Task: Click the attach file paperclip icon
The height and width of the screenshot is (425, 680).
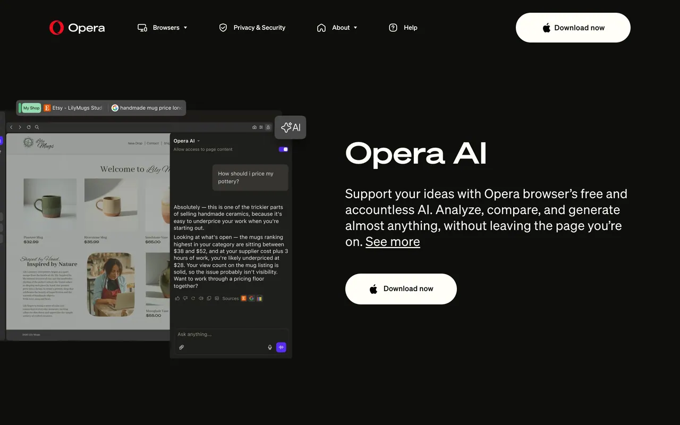Action: (181, 347)
